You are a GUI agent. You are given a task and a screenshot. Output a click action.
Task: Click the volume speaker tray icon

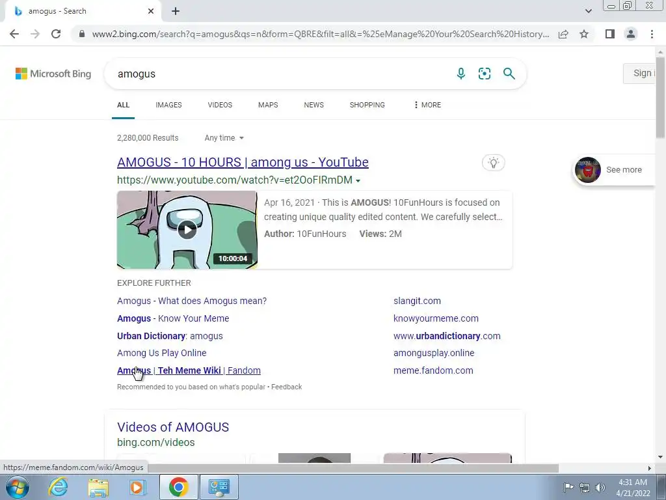pos(600,488)
